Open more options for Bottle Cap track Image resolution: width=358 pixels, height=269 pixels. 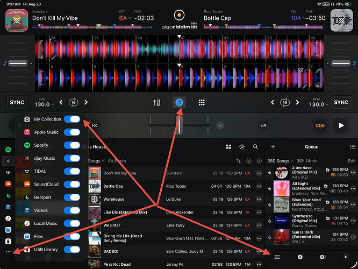[259, 186]
